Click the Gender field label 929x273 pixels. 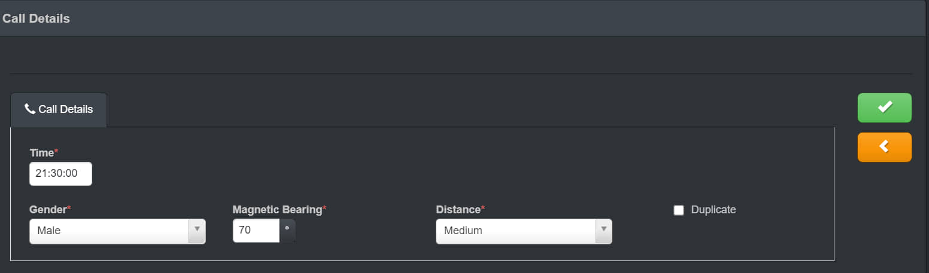click(x=48, y=210)
